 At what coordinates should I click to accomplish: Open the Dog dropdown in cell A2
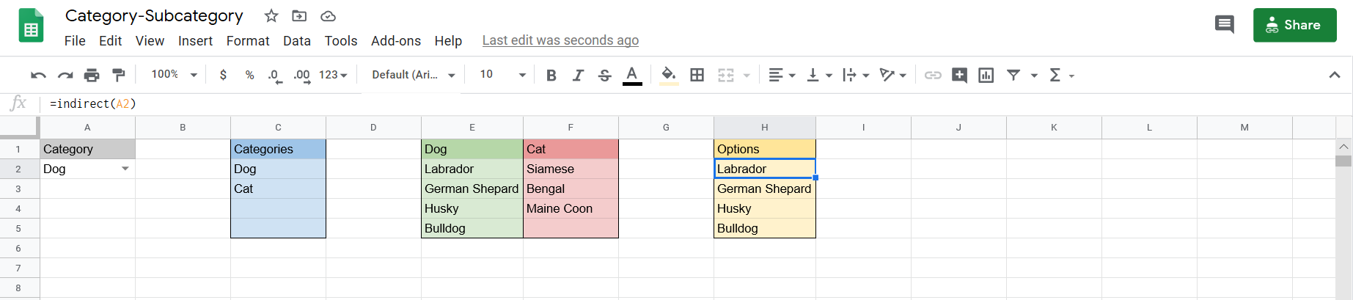125,169
